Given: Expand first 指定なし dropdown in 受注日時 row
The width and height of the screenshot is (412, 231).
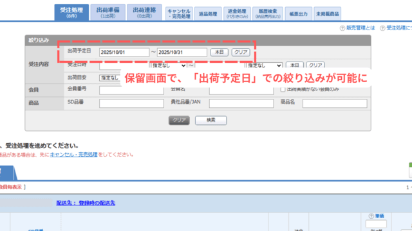Looking at the screenshot, I should (x=169, y=65).
